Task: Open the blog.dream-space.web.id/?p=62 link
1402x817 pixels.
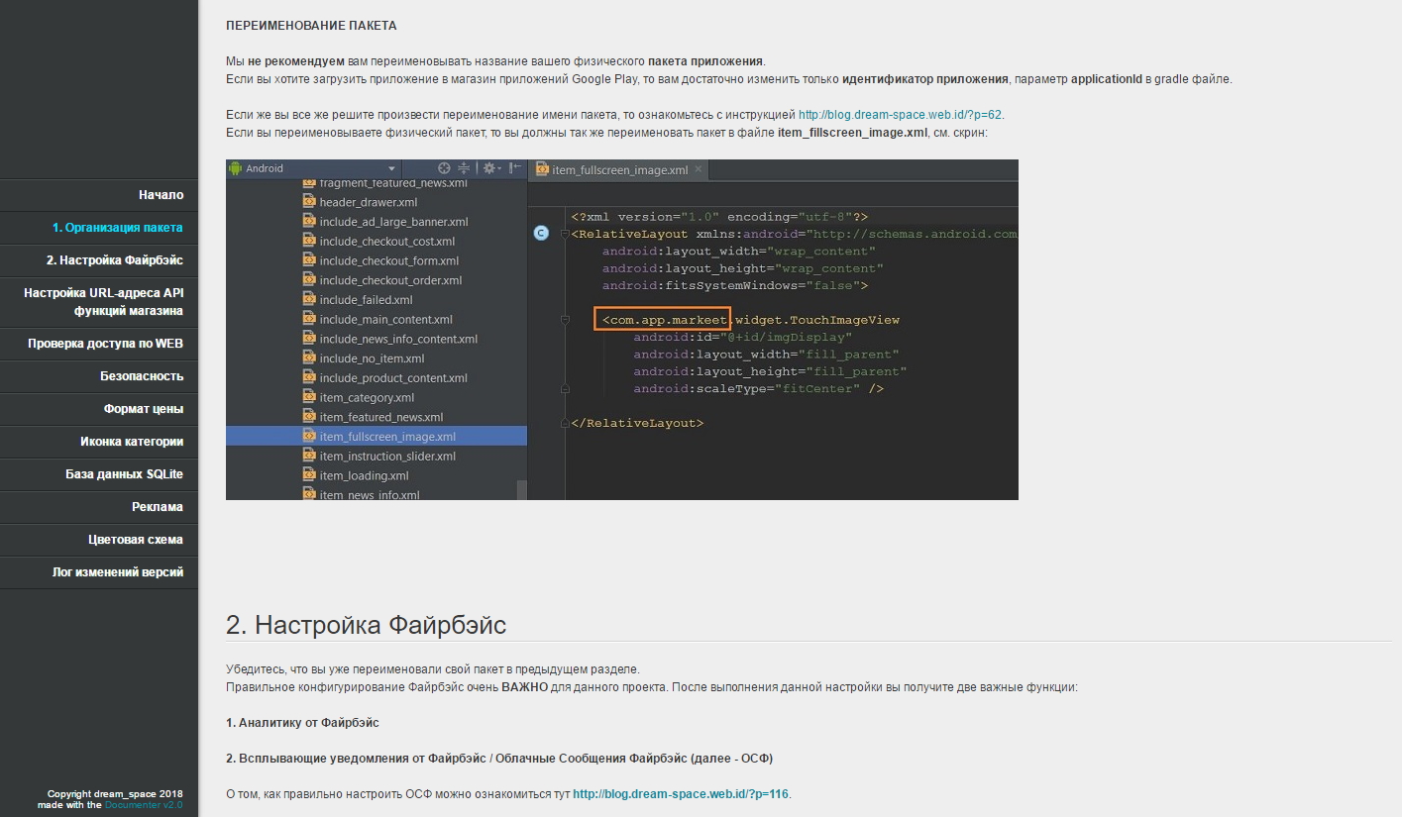Action: (901, 115)
